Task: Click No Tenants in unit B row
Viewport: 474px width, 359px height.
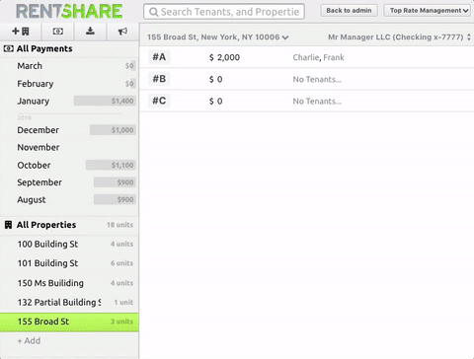Action: point(317,79)
